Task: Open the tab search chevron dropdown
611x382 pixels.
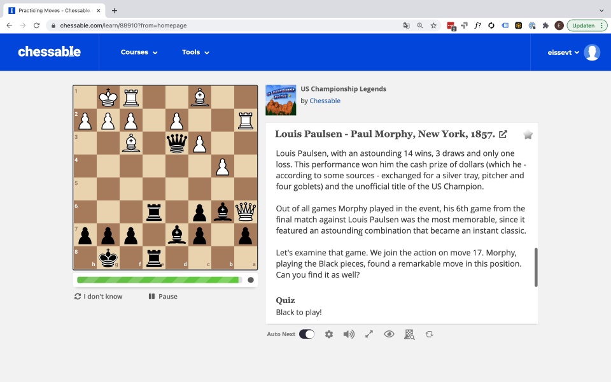Action: pos(601,11)
